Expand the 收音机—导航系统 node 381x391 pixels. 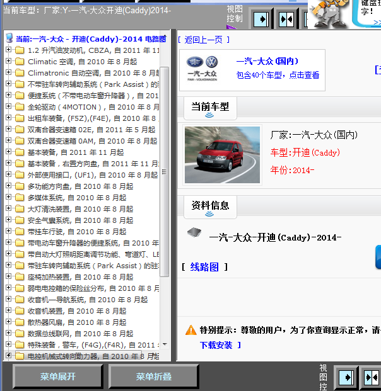[8, 298]
